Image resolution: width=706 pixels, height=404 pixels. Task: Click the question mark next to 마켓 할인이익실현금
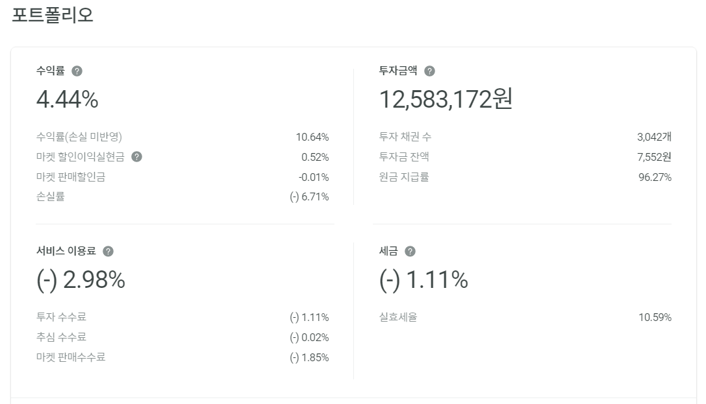pyautogui.click(x=137, y=157)
